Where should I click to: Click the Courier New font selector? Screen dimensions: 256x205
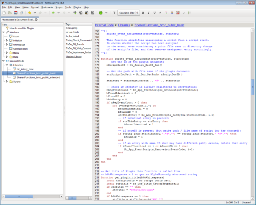click(x=128, y=13)
